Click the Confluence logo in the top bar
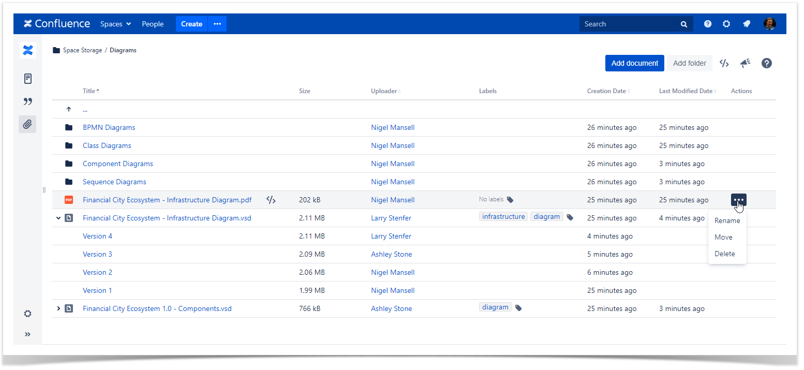Image resolution: width=804 pixels, height=370 pixels. [57, 23]
